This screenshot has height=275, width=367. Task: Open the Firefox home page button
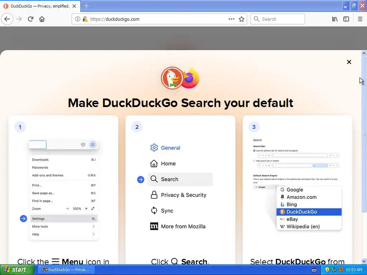tap(42, 19)
